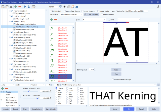Select PairAdjustment5 (12/589) in tree
161x112 pixels.
[25, 29]
